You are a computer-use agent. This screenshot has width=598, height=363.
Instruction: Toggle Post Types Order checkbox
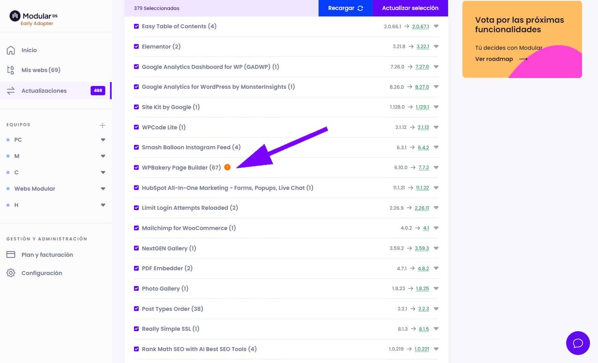(136, 308)
